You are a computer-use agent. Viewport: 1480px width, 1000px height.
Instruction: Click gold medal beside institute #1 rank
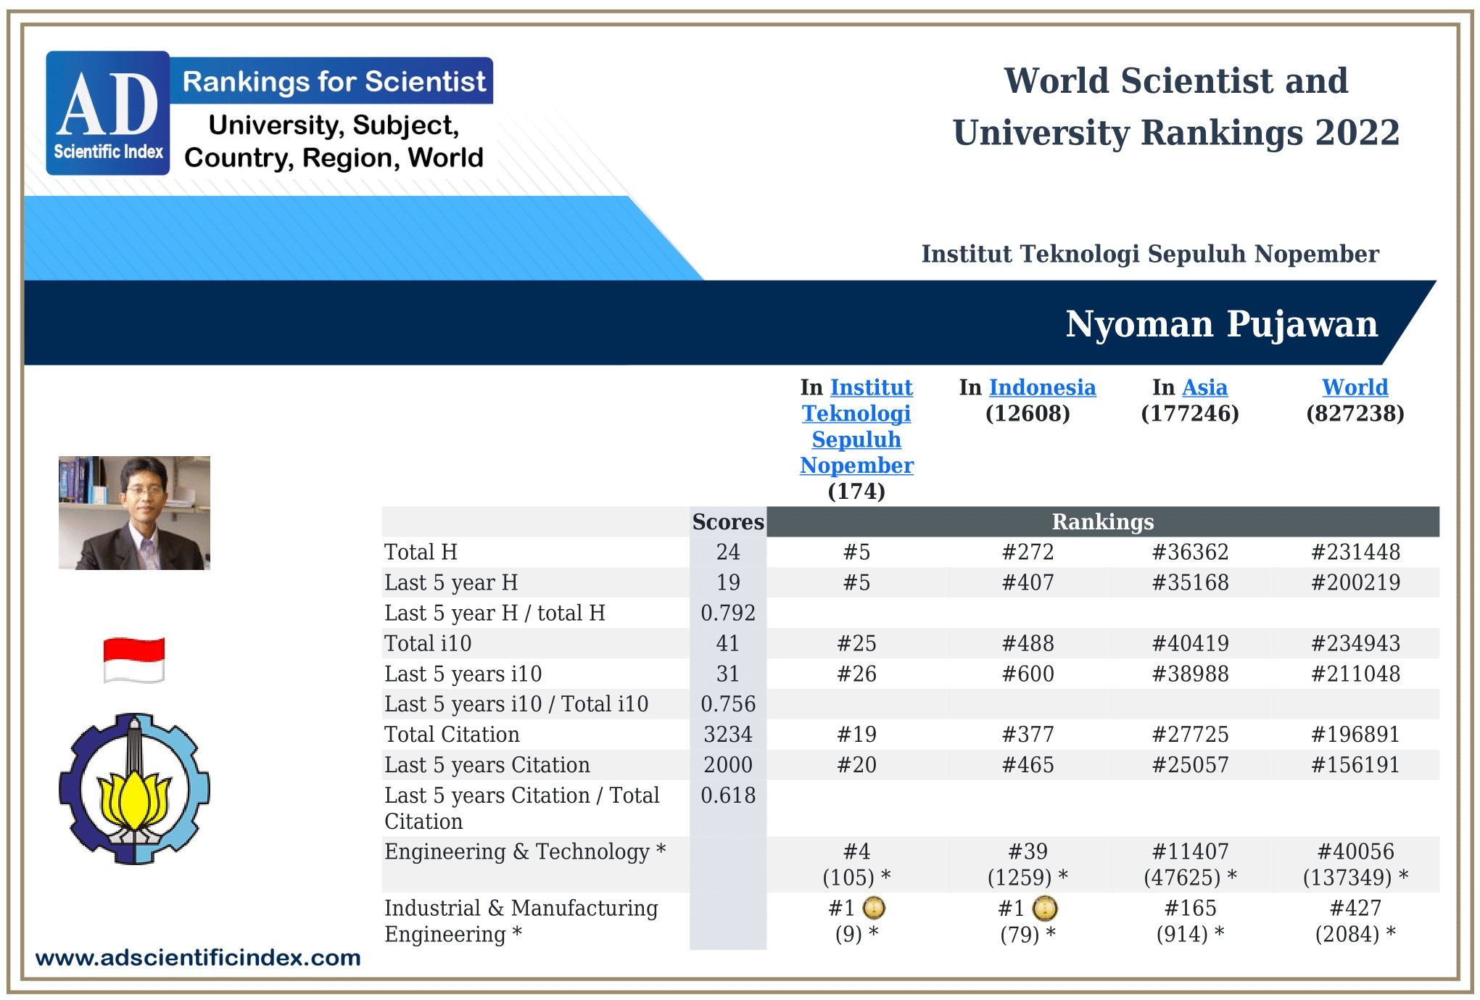pyautogui.click(x=874, y=908)
